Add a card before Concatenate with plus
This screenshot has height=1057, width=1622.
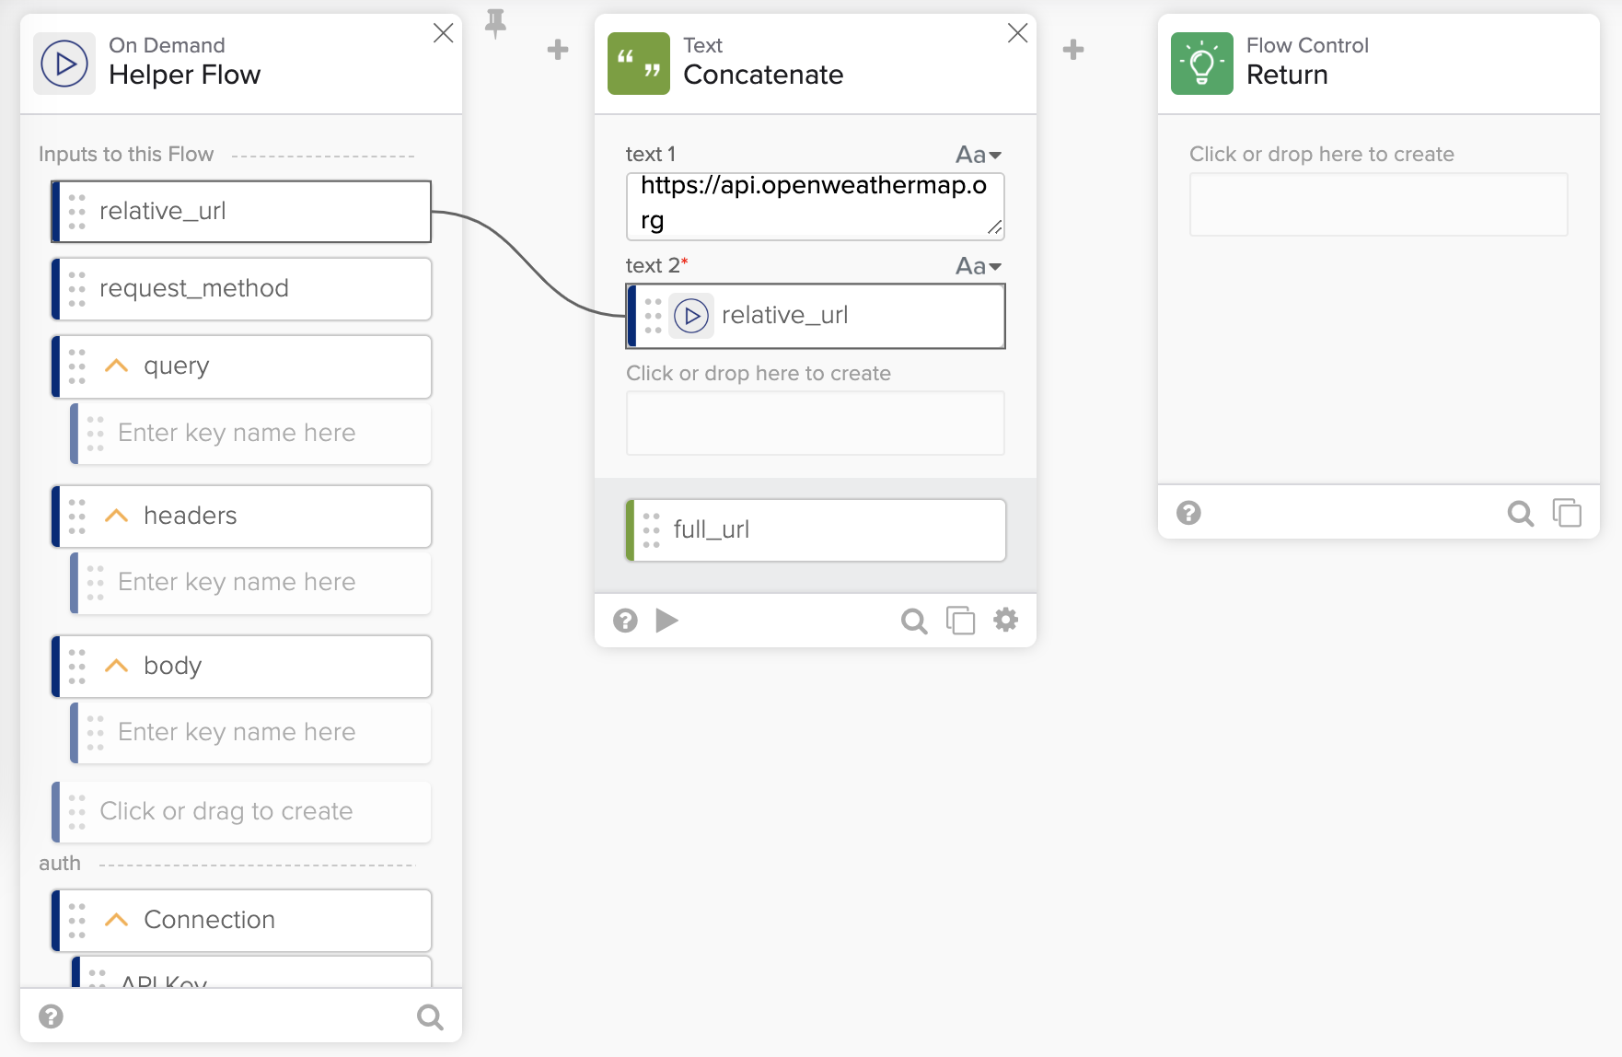558,50
